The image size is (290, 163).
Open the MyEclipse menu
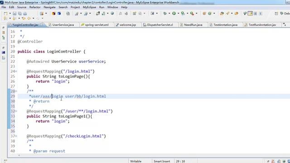[x=89, y=7]
